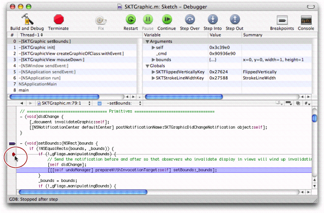Collapse the Arguments group
Image resolution: width=324 pixels, height=213 pixels.
[x=148, y=41]
